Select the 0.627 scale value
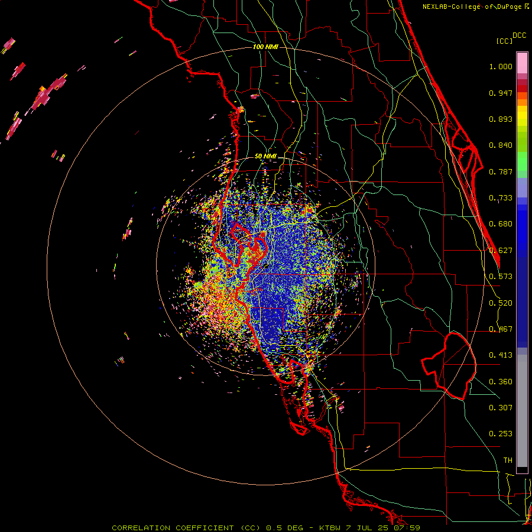 [x=501, y=251]
